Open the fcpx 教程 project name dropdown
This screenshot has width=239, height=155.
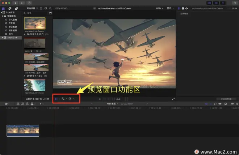pos(113,104)
